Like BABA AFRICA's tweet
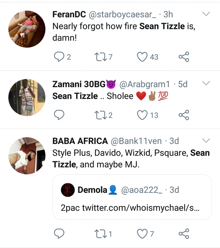220x248 pixels. point(142,234)
